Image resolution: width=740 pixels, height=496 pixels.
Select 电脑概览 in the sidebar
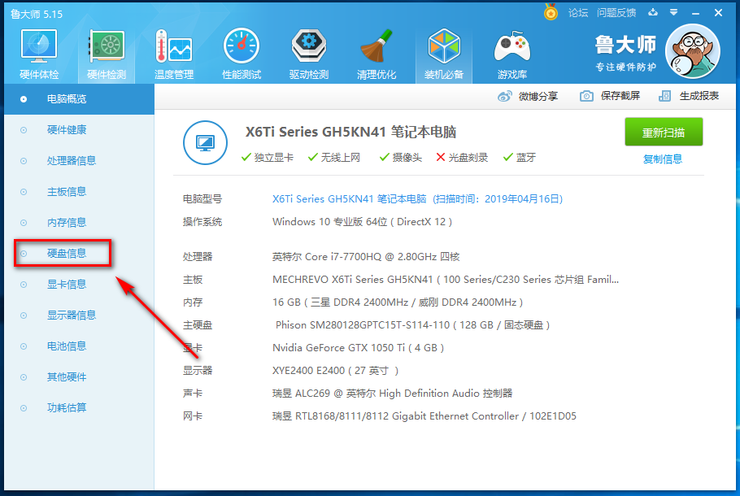pos(80,99)
